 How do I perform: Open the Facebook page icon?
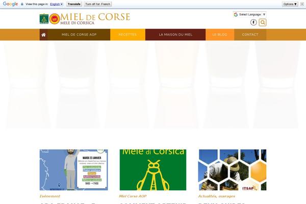[x=253, y=22]
